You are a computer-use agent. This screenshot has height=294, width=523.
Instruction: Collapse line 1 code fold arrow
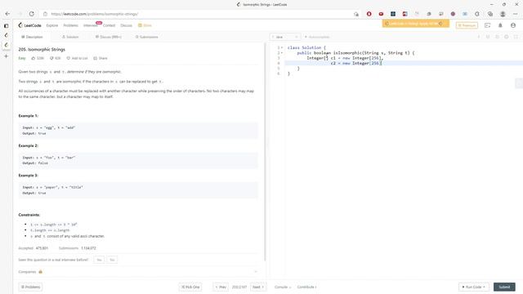tap(282, 47)
